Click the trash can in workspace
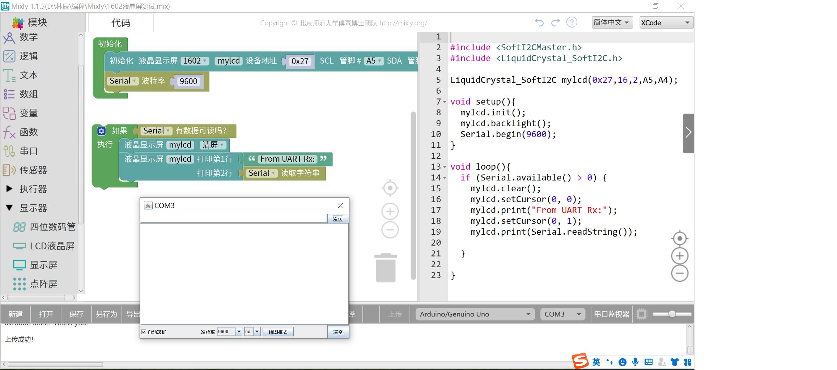 pyautogui.click(x=386, y=268)
